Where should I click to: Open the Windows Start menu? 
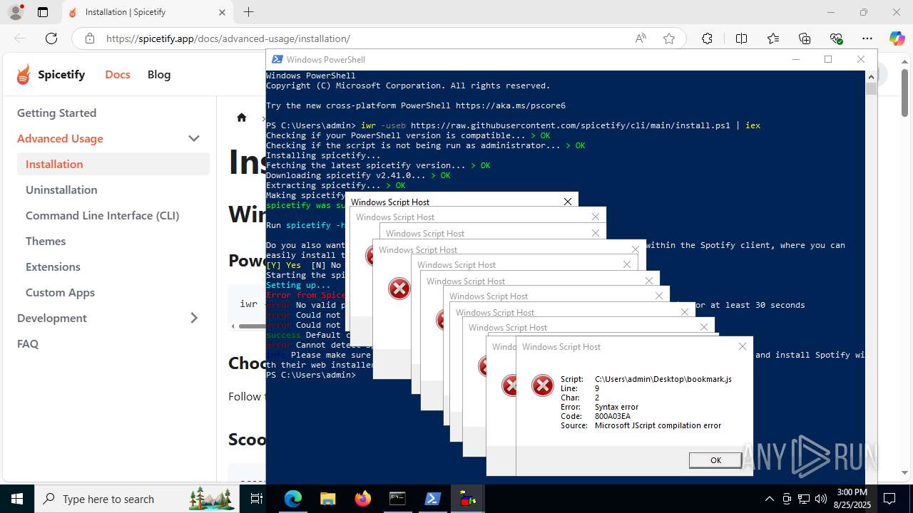pyautogui.click(x=16, y=499)
